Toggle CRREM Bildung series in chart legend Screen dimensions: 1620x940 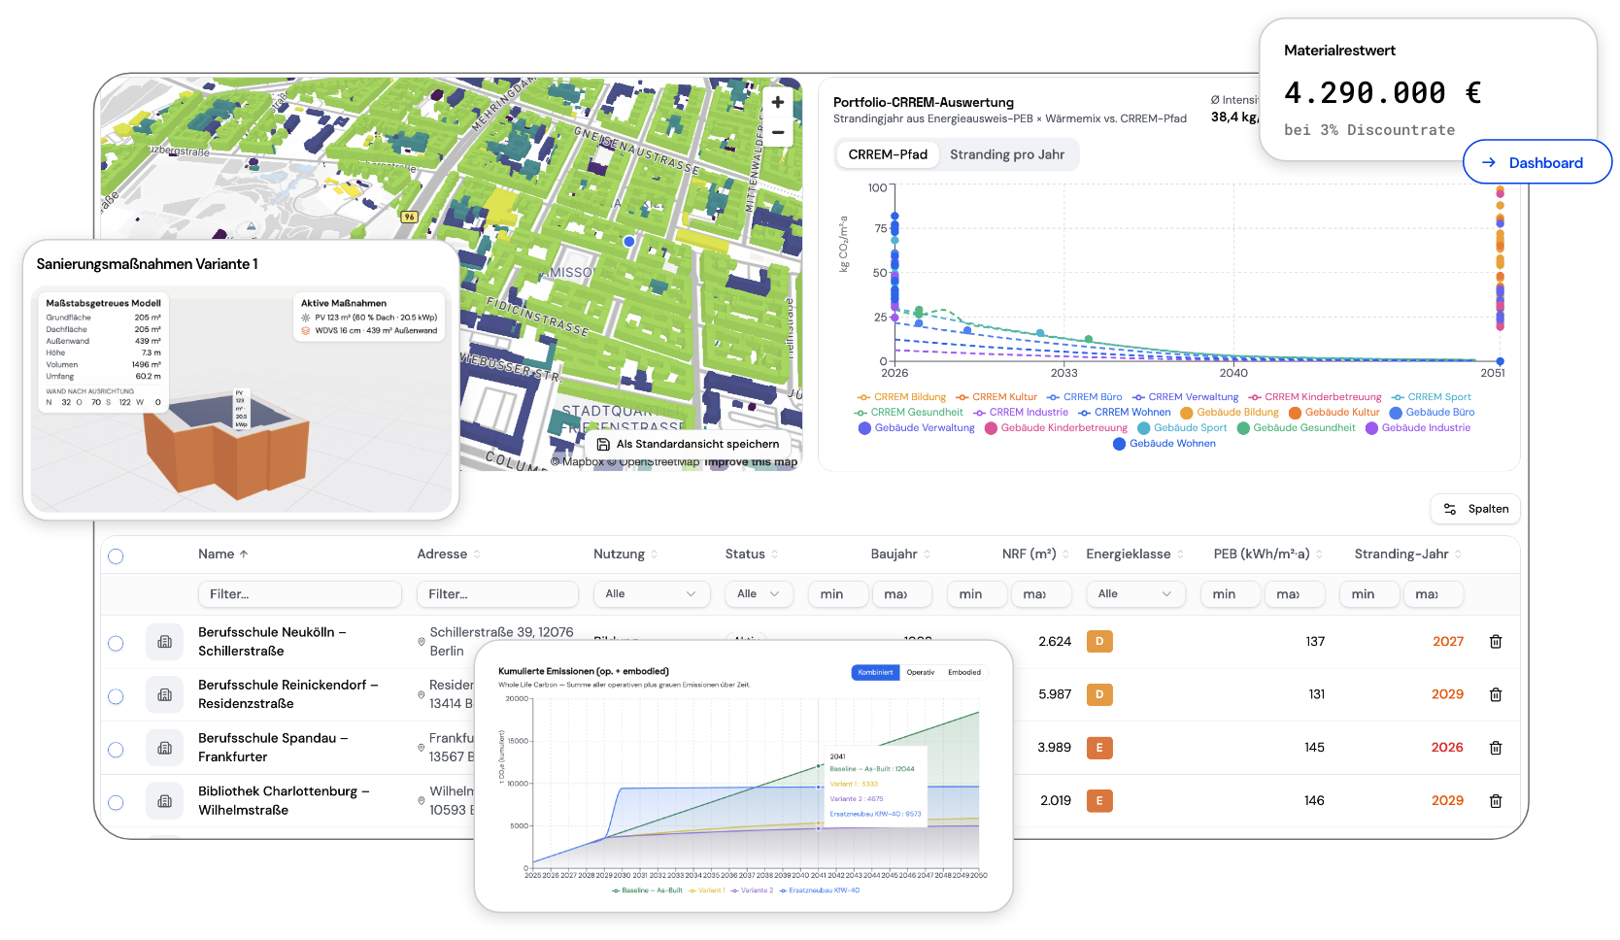click(901, 397)
